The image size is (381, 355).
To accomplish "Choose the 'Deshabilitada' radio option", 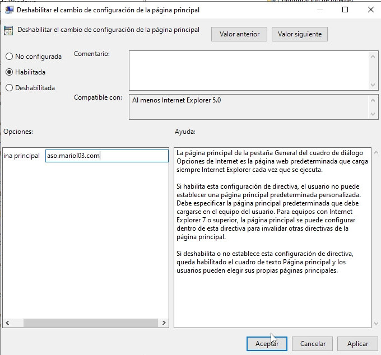I will click(x=9, y=88).
